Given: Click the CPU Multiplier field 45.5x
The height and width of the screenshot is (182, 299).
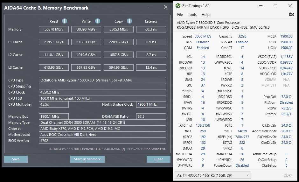Looking at the screenshot, I should (53, 104).
